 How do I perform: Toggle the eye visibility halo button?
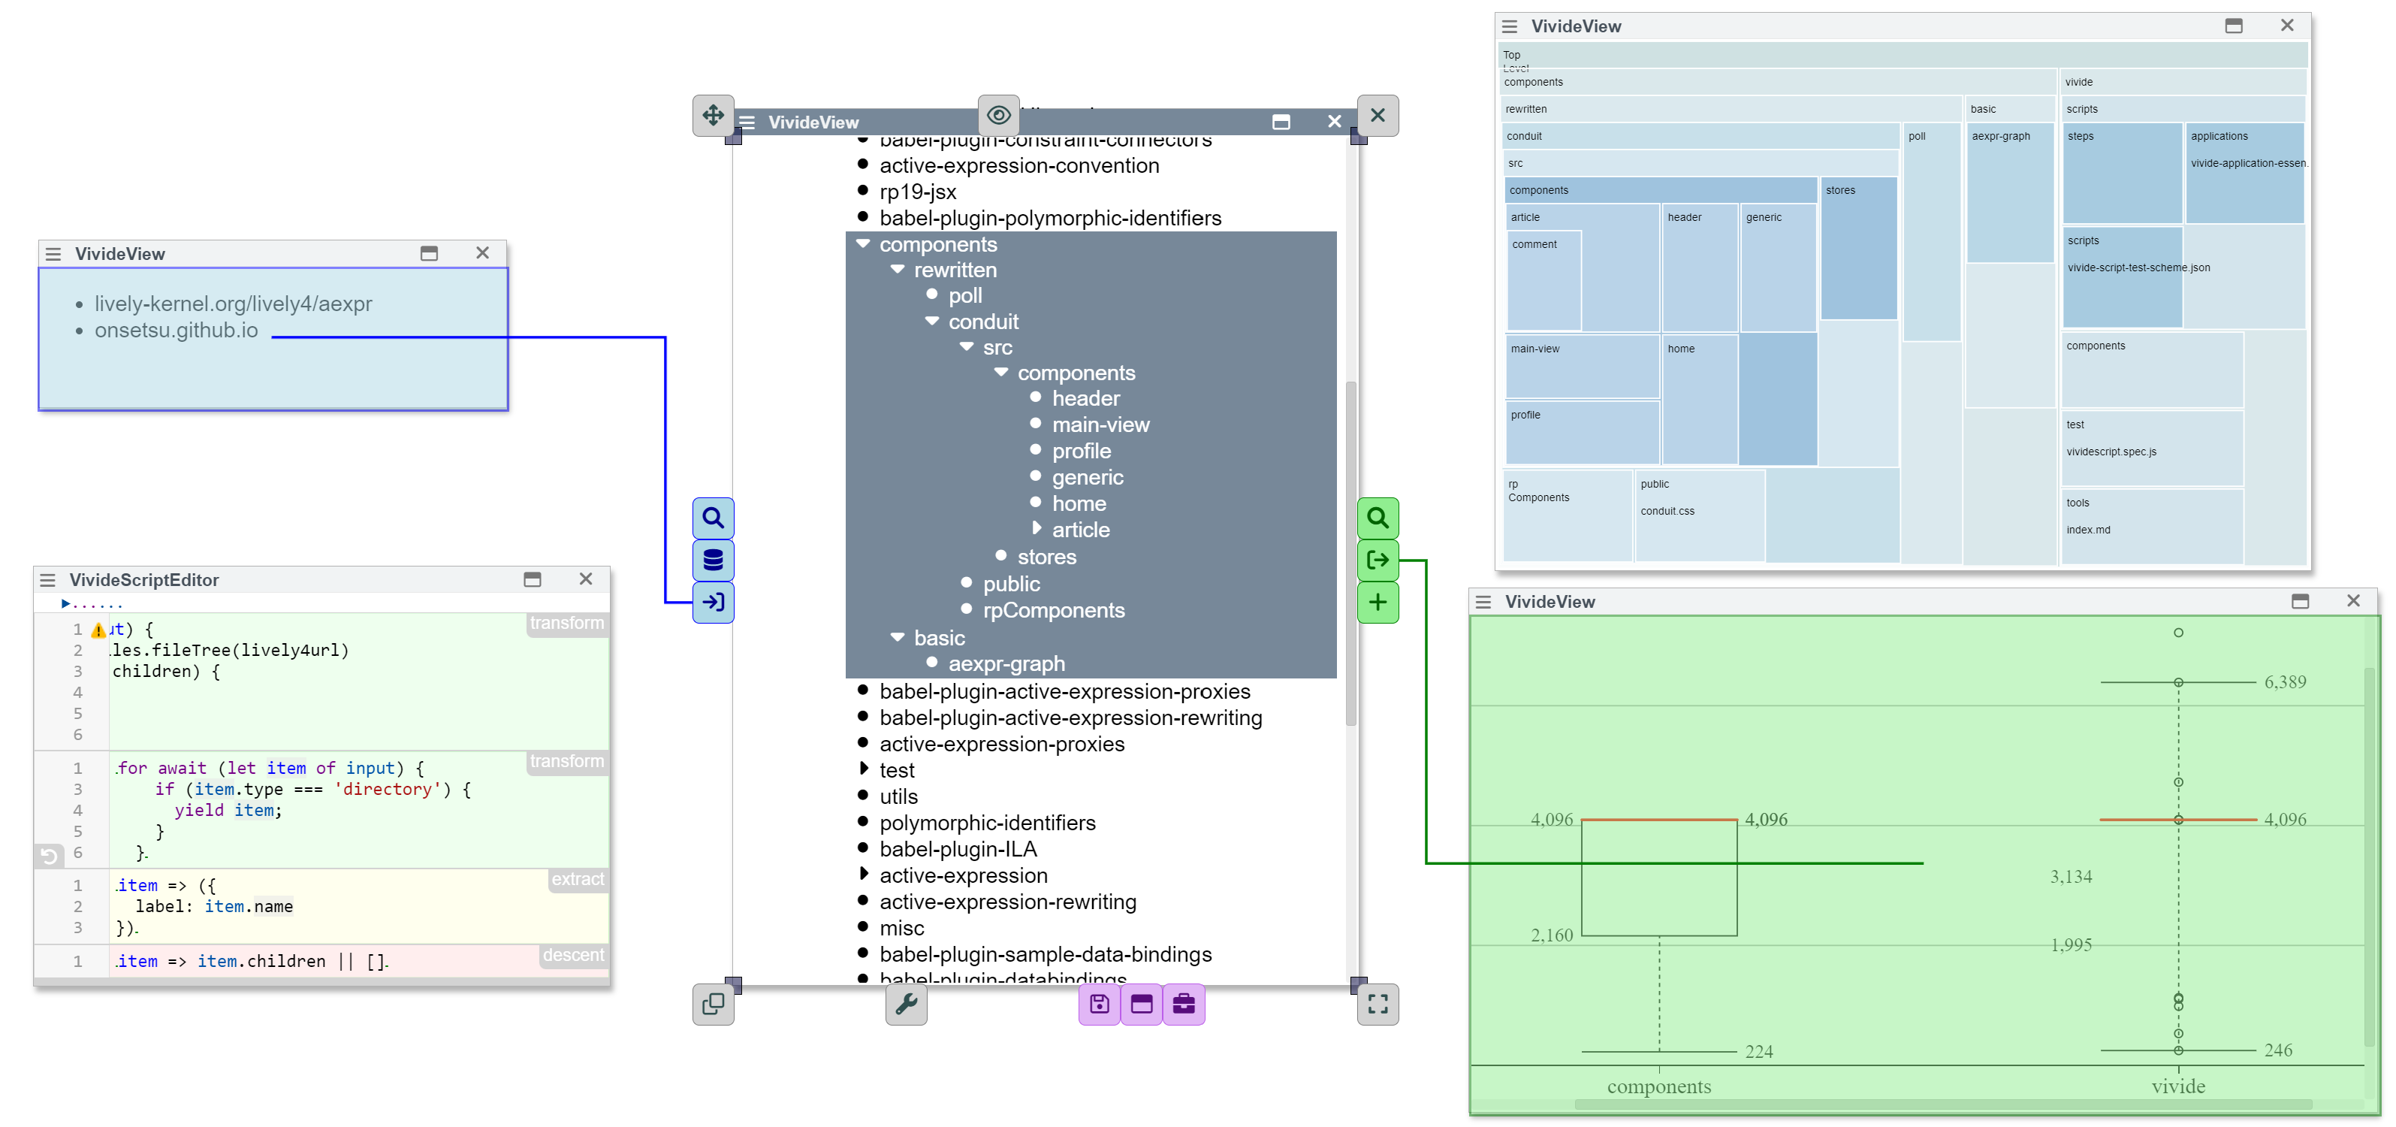pyautogui.click(x=998, y=116)
